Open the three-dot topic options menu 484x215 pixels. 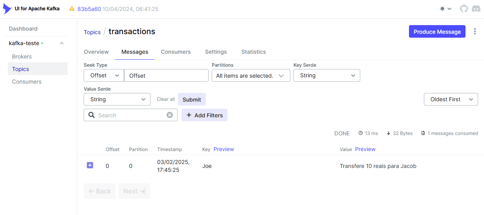pos(475,32)
